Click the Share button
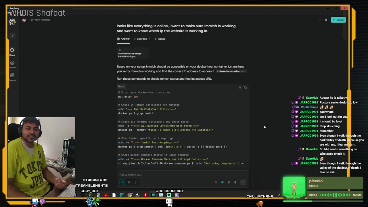368x207 pixels. tap(338, 20)
